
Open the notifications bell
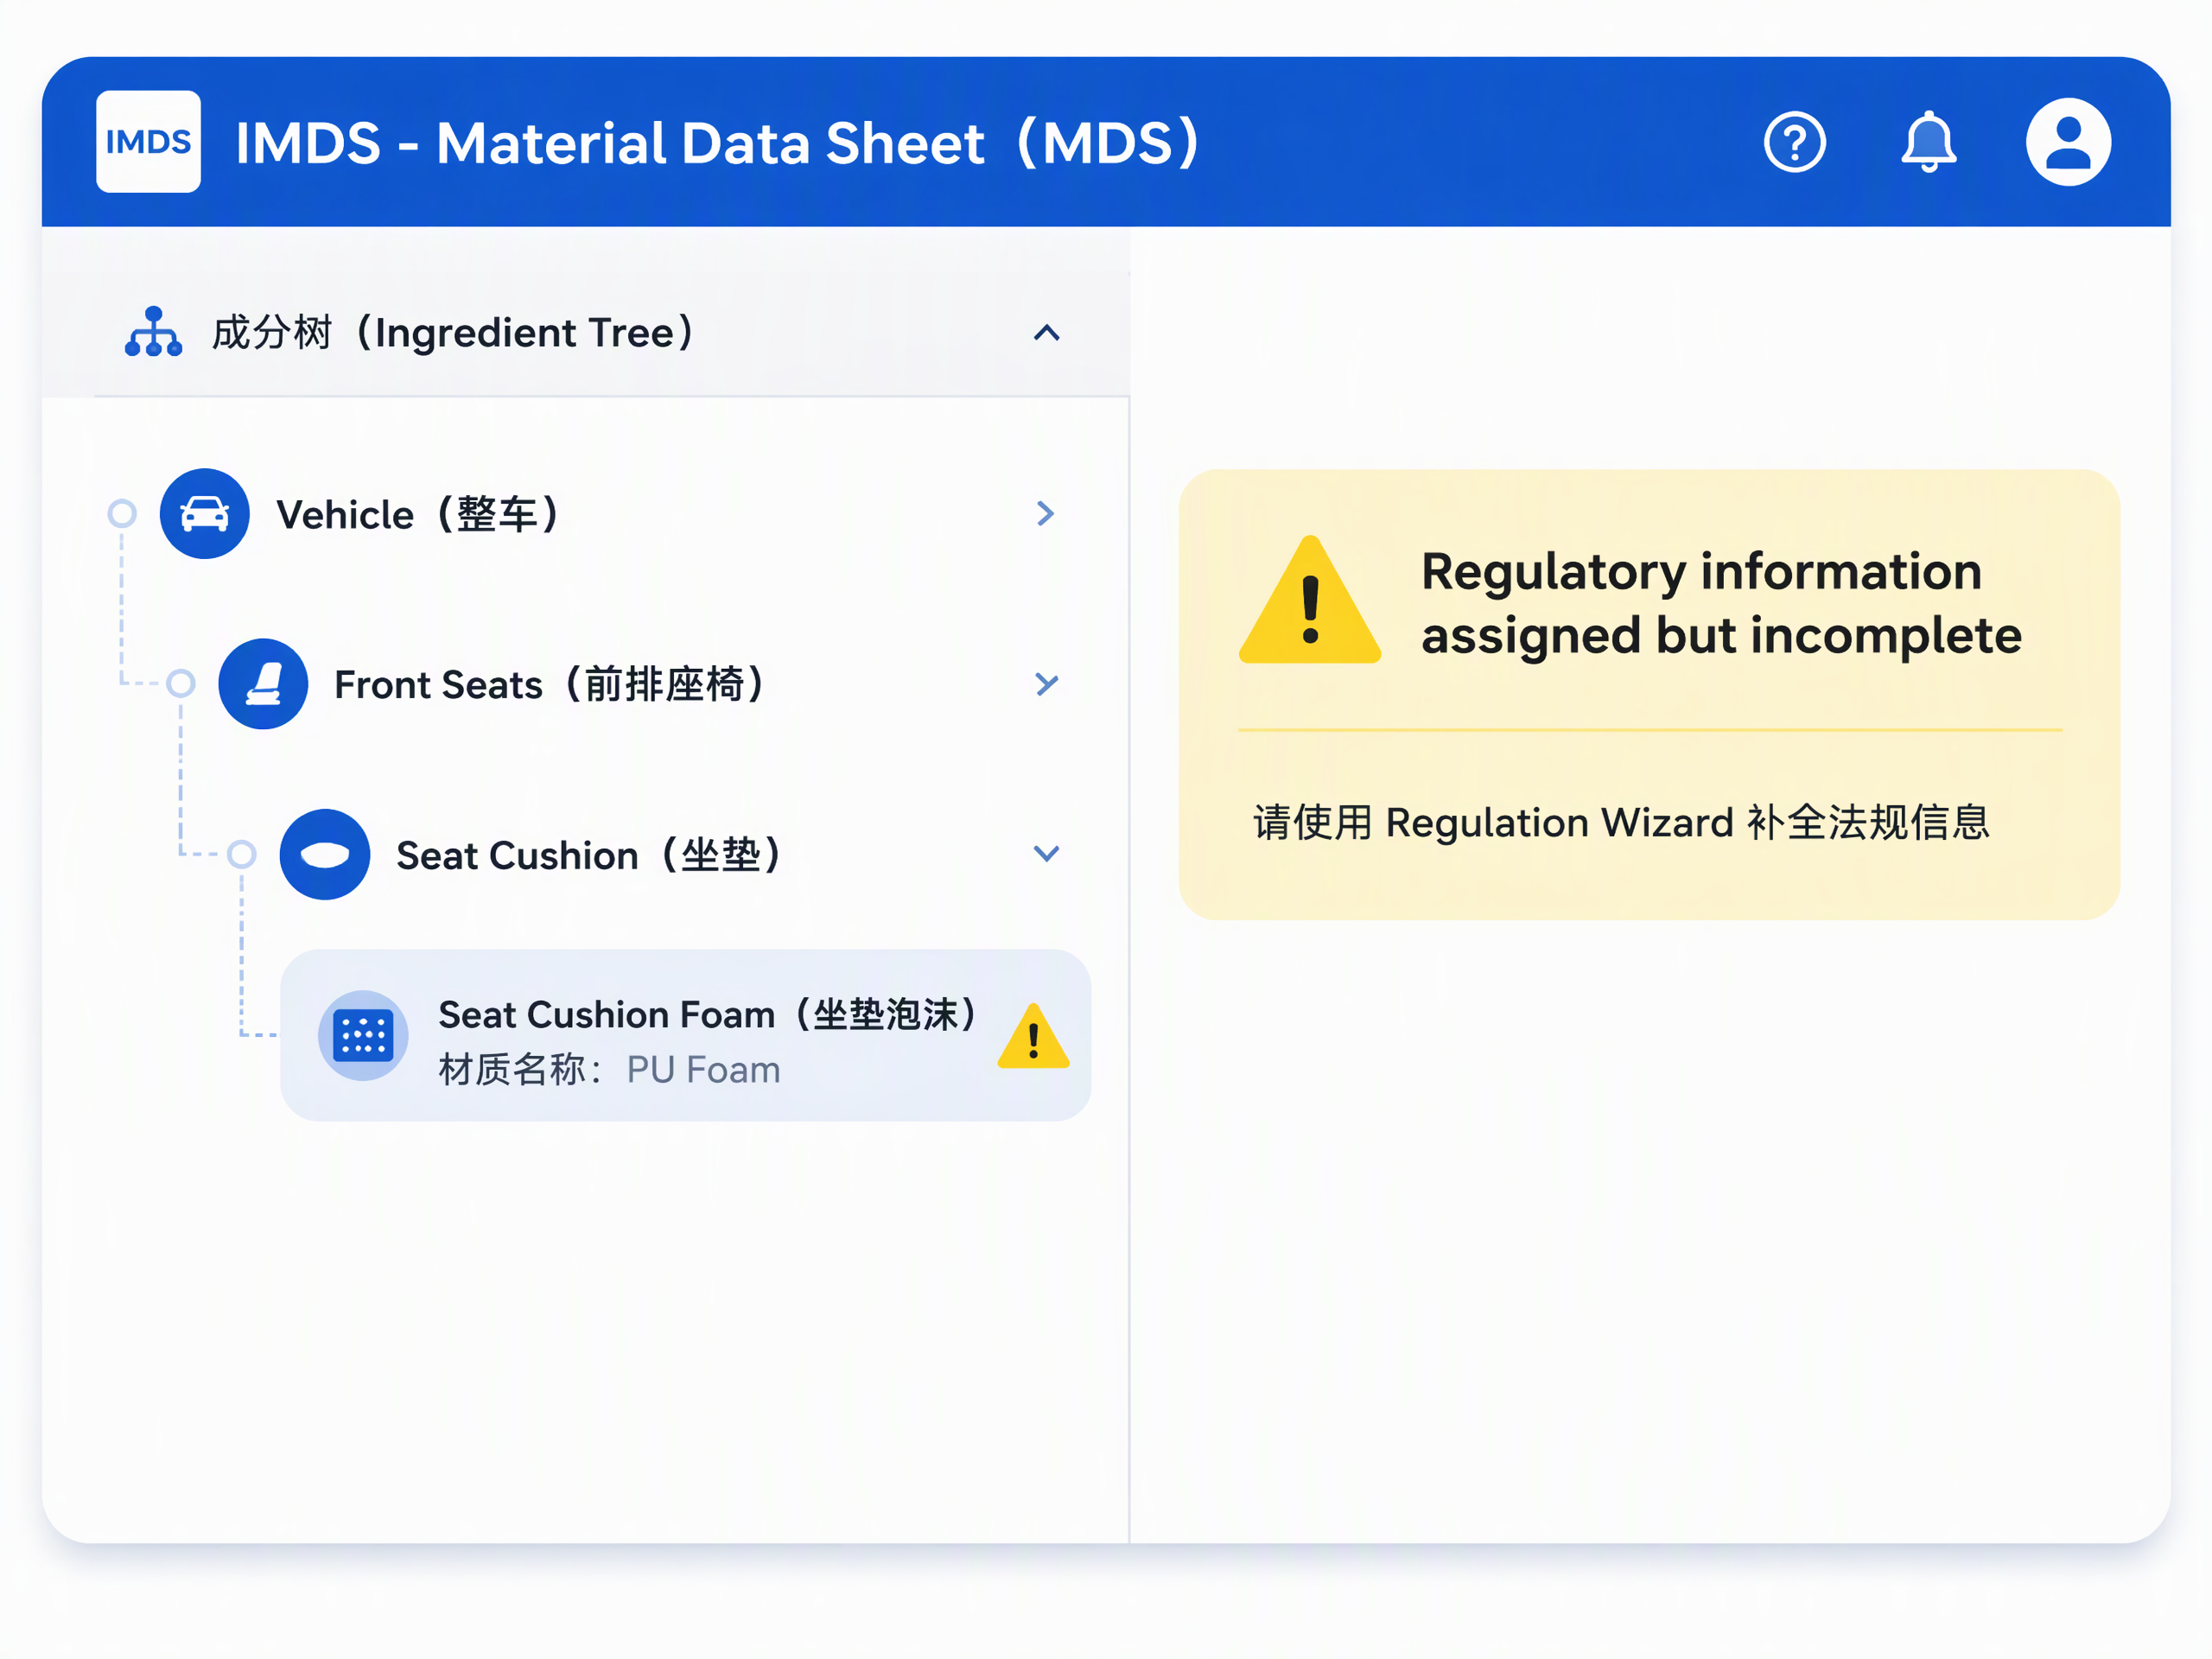pos(1928,141)
